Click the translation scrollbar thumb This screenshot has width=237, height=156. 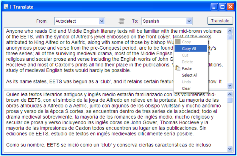[230, 100]
